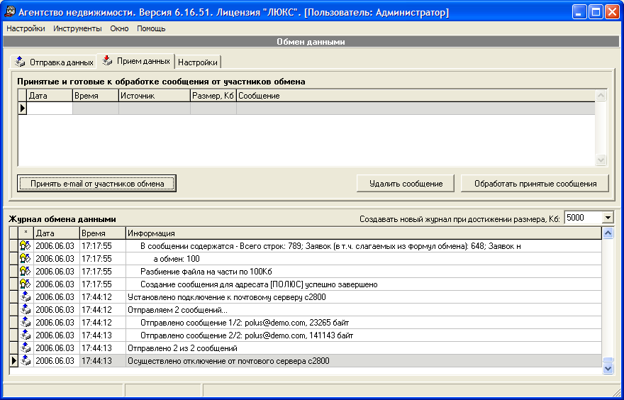This screenshot has width=624, height=400.
Task: Click the application icon in title bar
Action: 9,12
